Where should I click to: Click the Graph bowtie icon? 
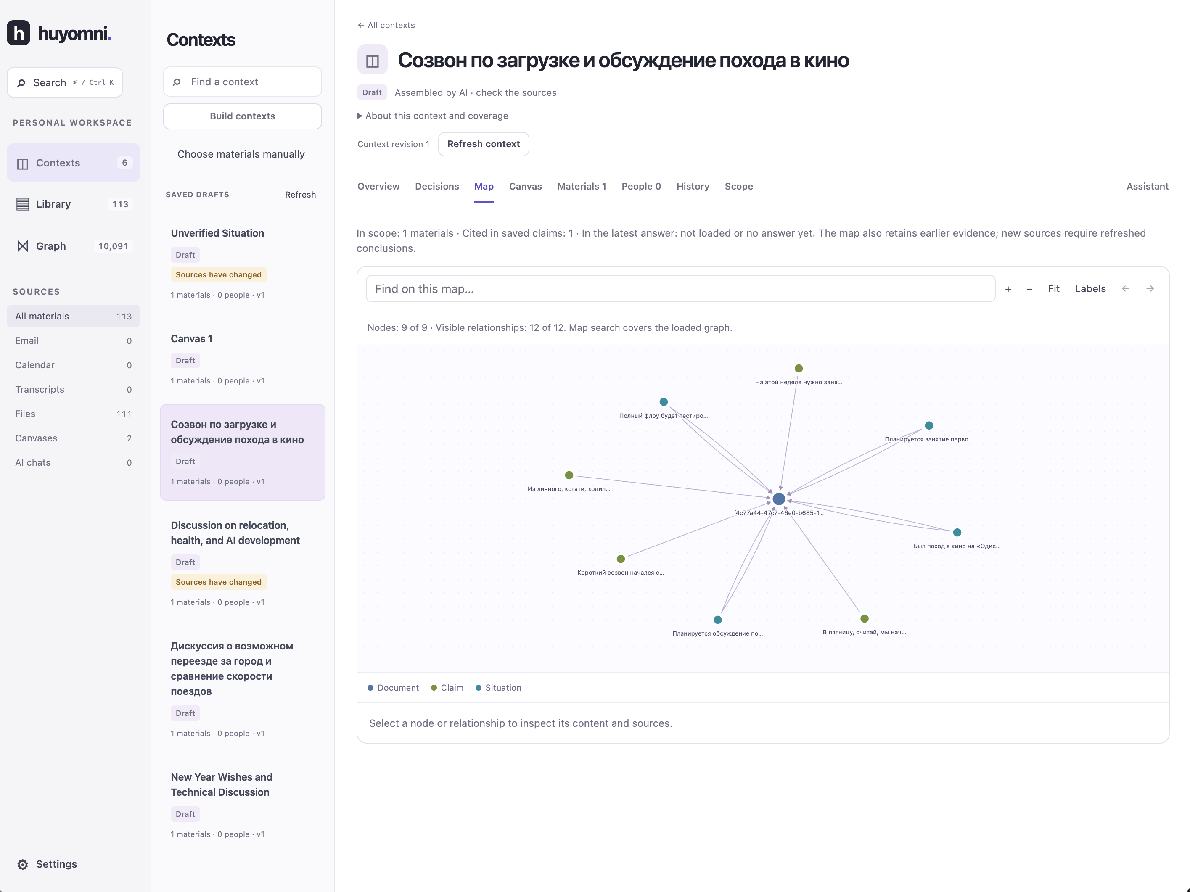pyautogui.click(x=23, y=246)
